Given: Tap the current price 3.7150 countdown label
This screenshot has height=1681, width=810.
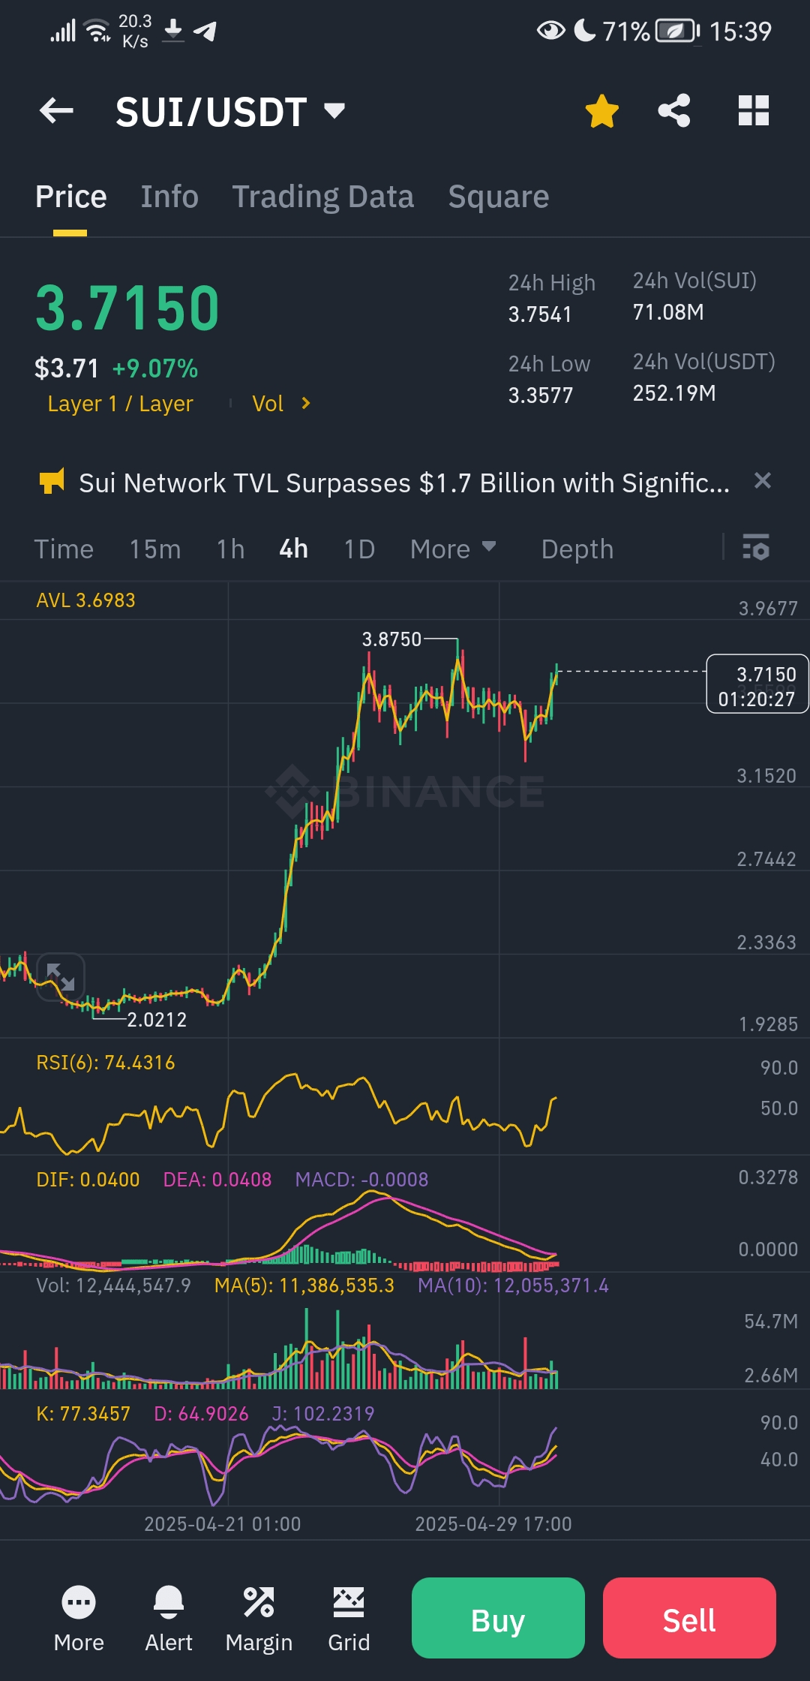Looking at the screenshot, I should coord(757,684).
